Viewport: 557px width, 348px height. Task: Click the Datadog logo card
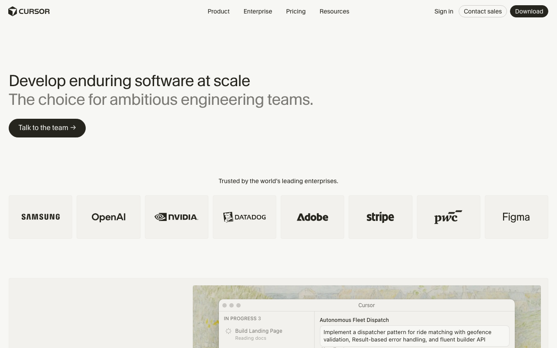pos(245,217)
